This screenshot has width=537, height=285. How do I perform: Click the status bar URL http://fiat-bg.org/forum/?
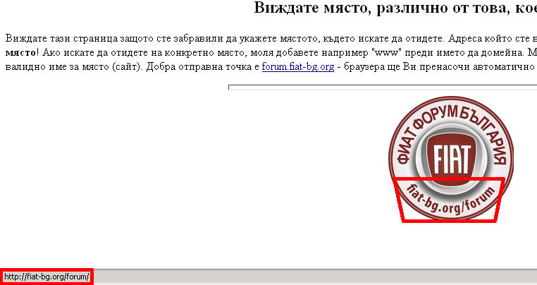47,277
